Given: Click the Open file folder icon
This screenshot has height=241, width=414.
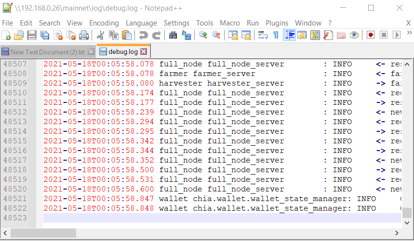Looking at the screenshot, I should 19,35.
